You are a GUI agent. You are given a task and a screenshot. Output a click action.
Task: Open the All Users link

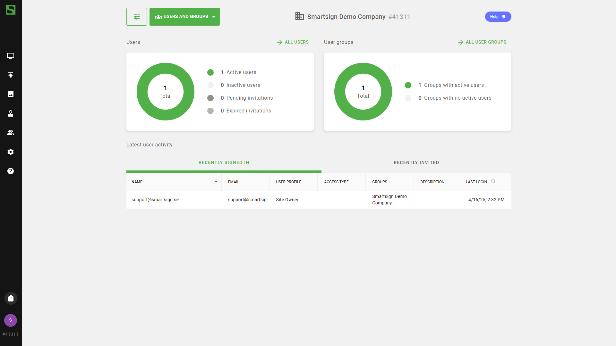293,42
